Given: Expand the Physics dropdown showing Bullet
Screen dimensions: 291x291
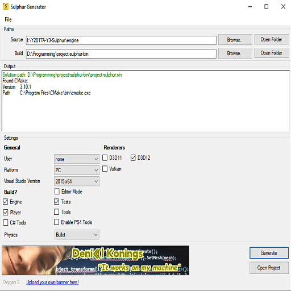Looking at the screenshot, I should (x=77, y=235).
